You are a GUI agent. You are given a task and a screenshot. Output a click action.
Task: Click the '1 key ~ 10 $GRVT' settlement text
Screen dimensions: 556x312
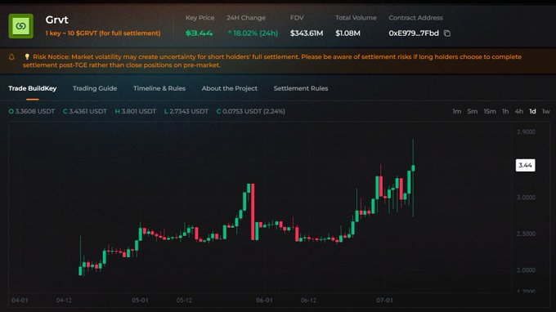point(103,33)
